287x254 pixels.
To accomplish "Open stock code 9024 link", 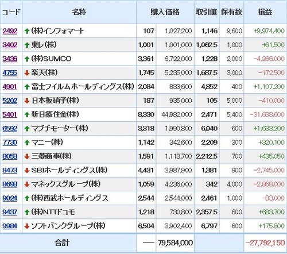I will point(10,198).
